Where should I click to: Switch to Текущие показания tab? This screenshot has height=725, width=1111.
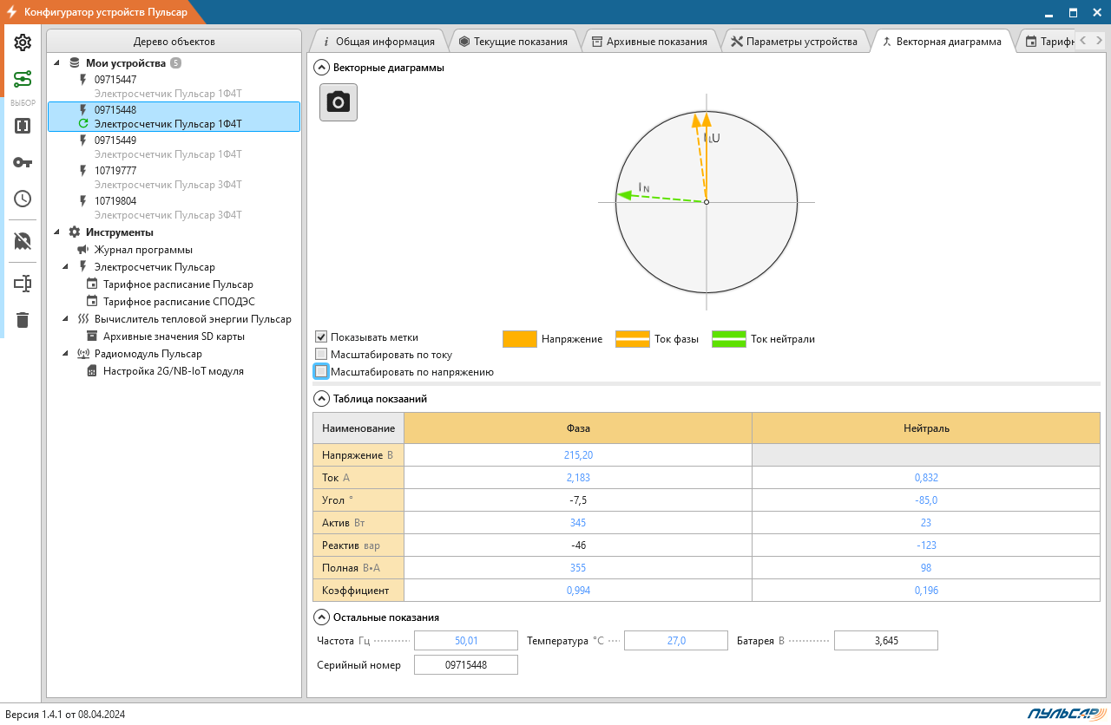tap(514, 41)
